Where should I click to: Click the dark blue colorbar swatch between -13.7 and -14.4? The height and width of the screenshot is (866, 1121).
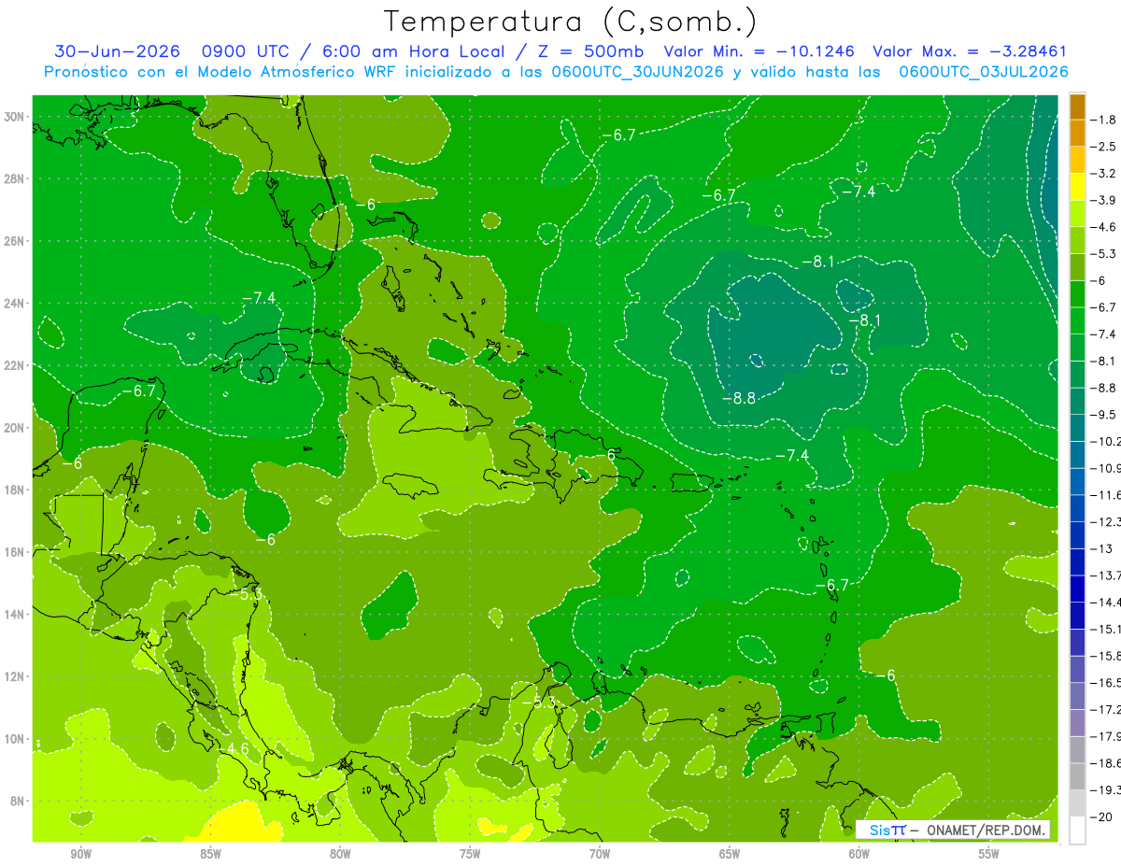click(x=1077, y=589)
